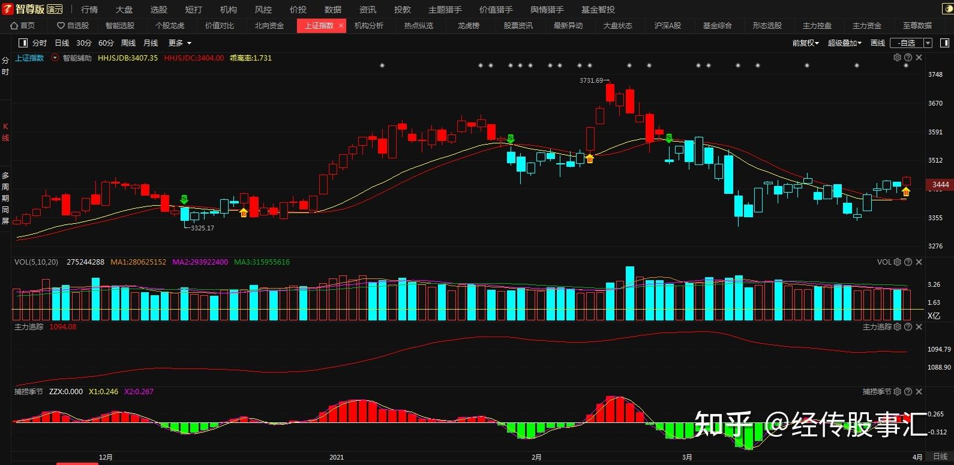The height and width of the screenshot is (465, 954).
Task: Open 捕捞季节 panel help icon
Action: pos(908,392)
